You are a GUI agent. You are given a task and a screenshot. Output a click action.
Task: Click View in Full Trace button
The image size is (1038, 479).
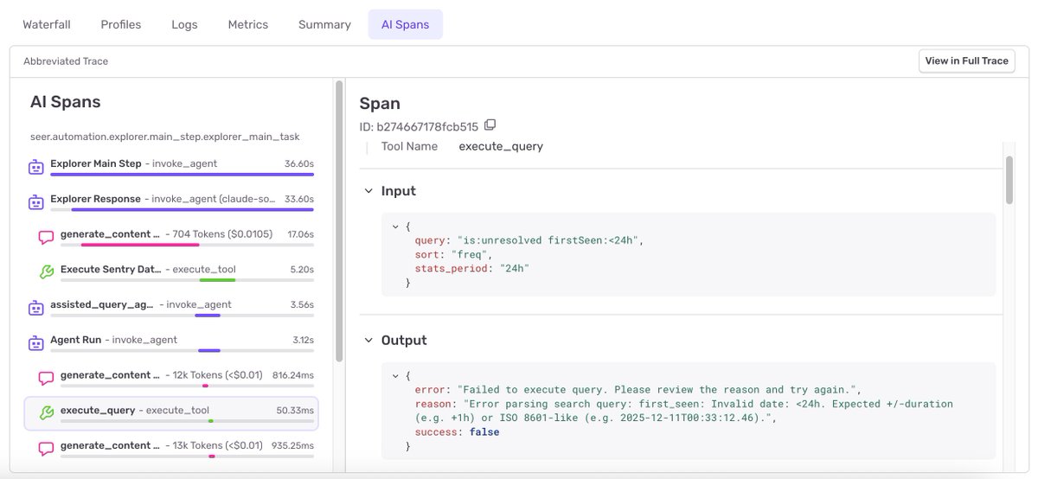pyautogui.click(x=966, y=61)
